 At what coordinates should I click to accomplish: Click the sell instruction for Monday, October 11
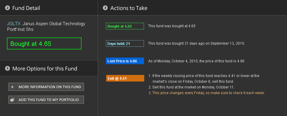click(191, 87)
